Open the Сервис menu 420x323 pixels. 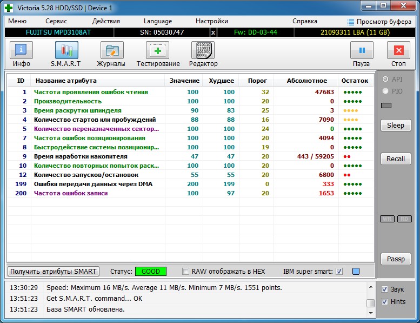tap(56, 21)
